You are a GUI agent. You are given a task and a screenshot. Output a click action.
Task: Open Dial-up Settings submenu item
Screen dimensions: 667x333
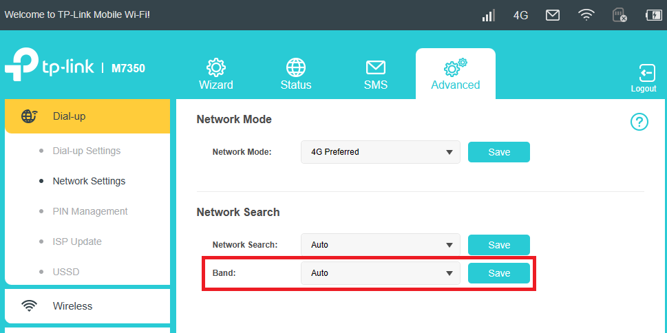[87, 151]
